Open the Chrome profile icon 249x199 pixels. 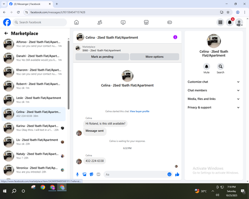click(x=238, y=12)
